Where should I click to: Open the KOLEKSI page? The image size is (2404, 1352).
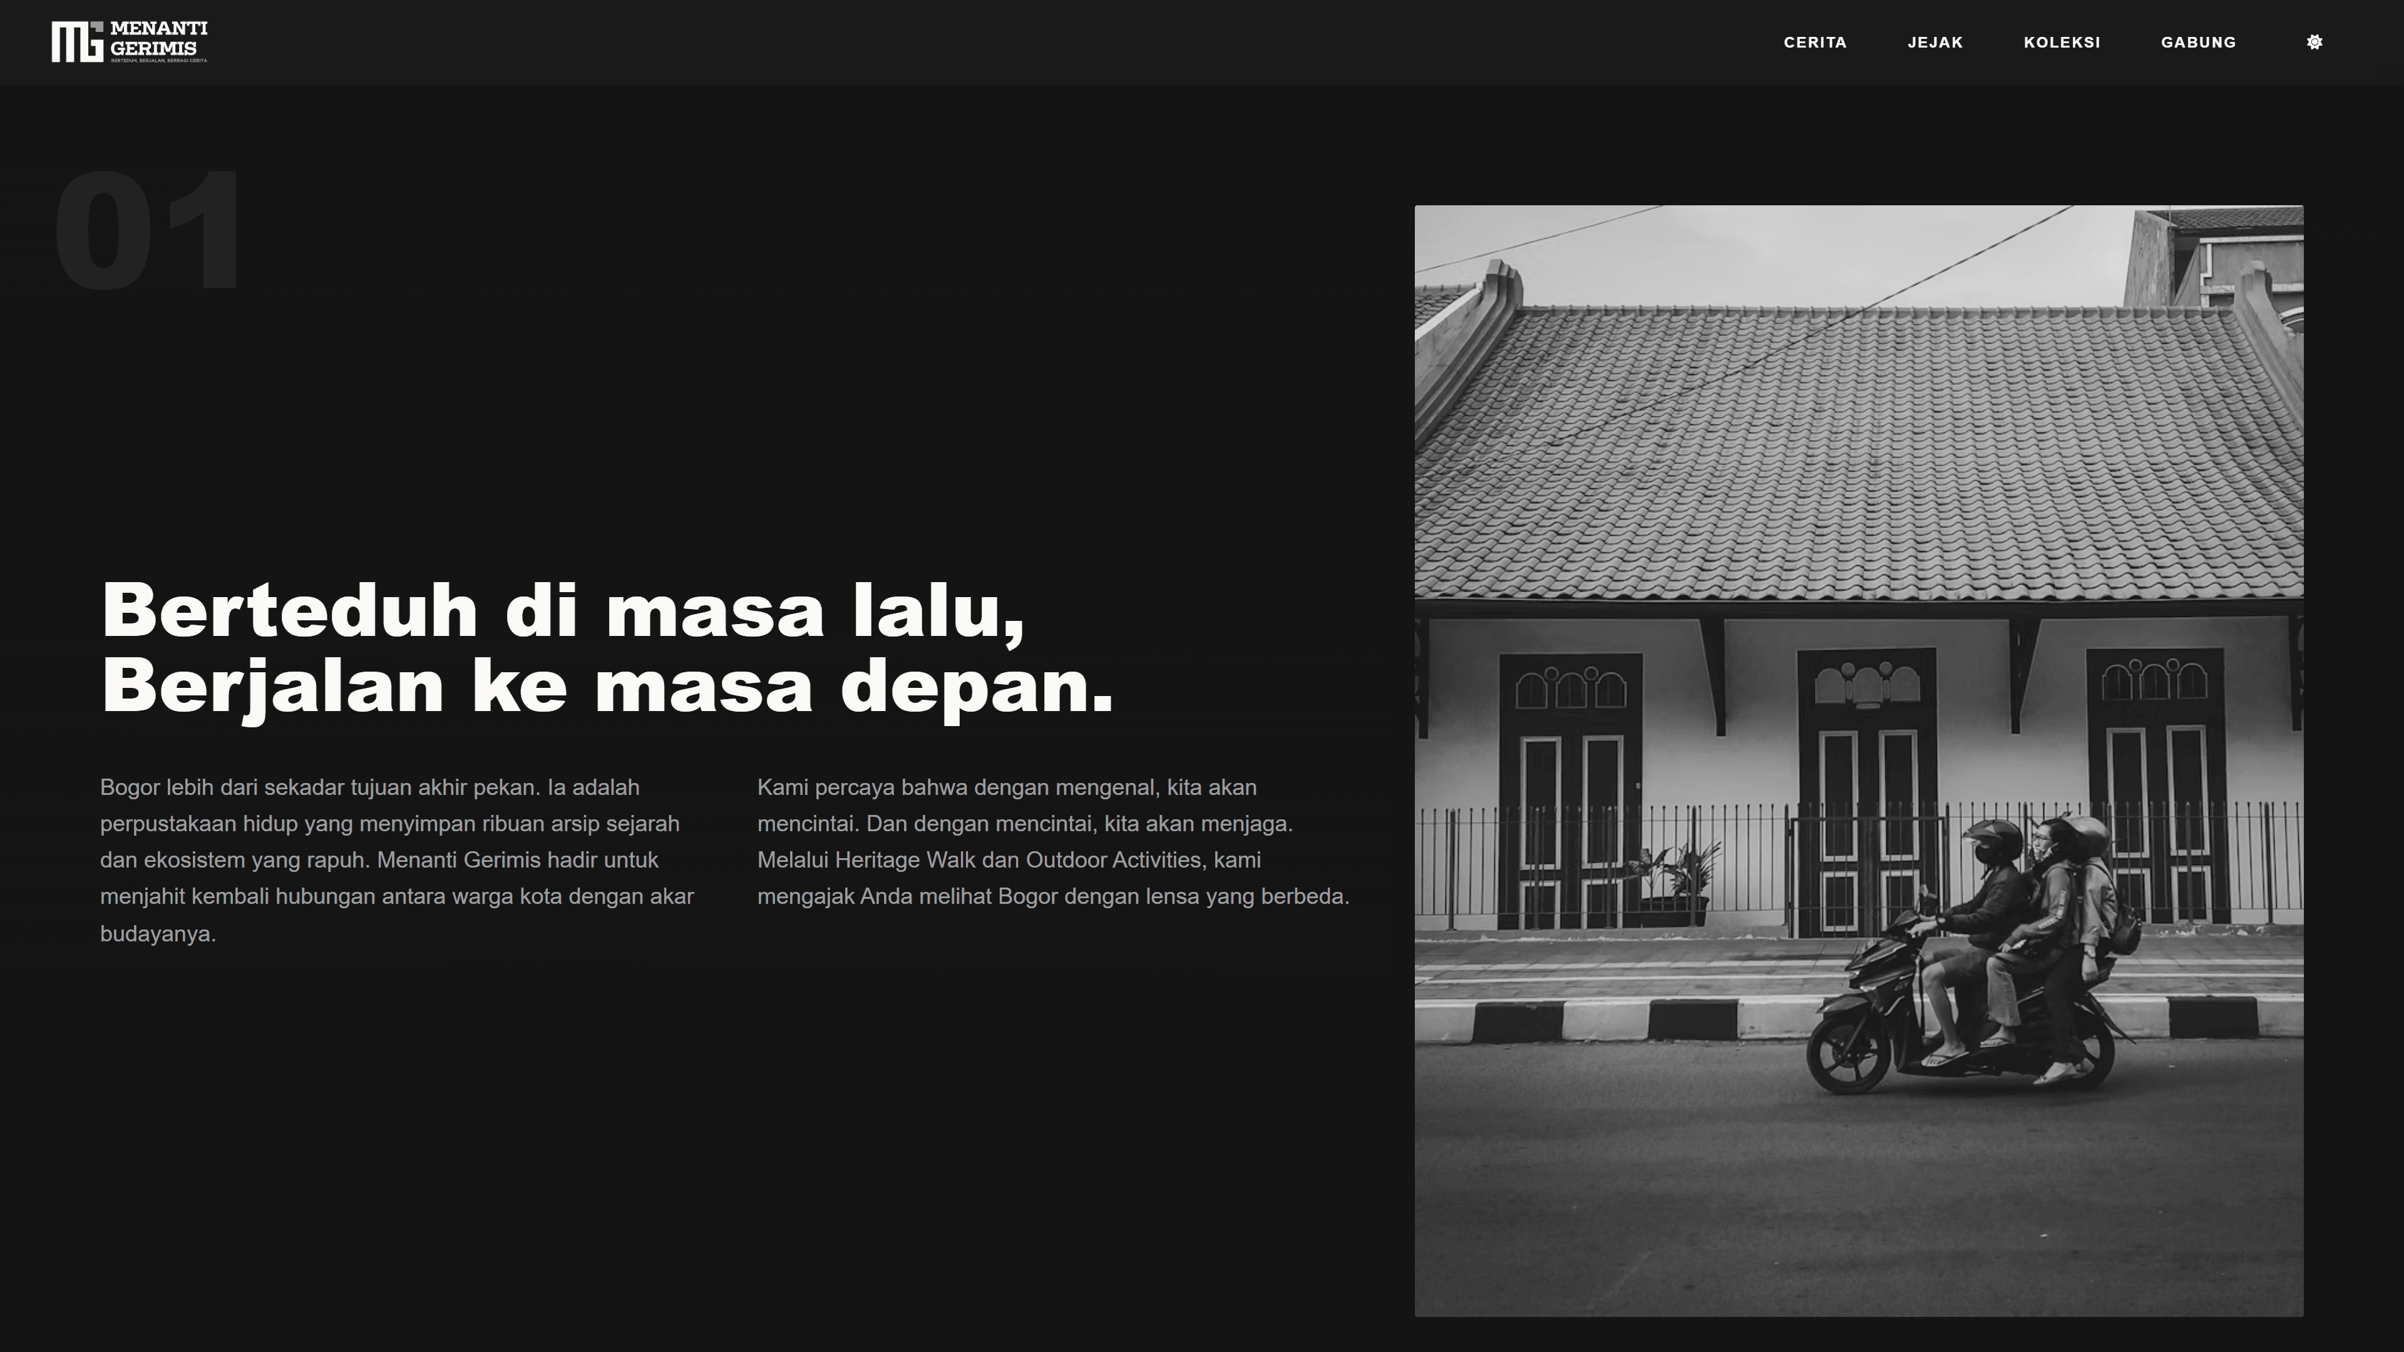click(x=2062, y=42)
